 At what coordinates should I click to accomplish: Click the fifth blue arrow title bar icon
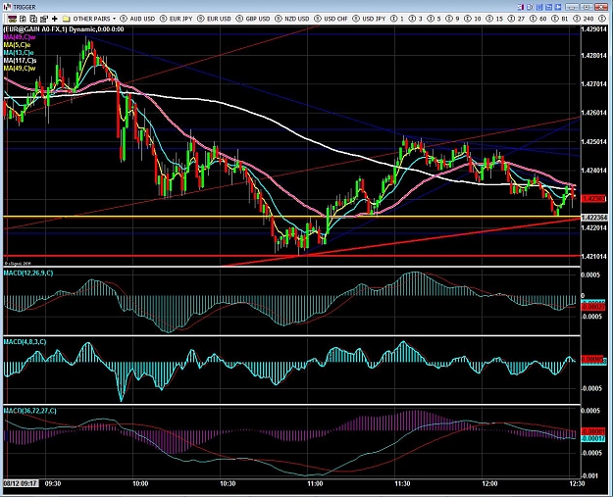point(558,7)
